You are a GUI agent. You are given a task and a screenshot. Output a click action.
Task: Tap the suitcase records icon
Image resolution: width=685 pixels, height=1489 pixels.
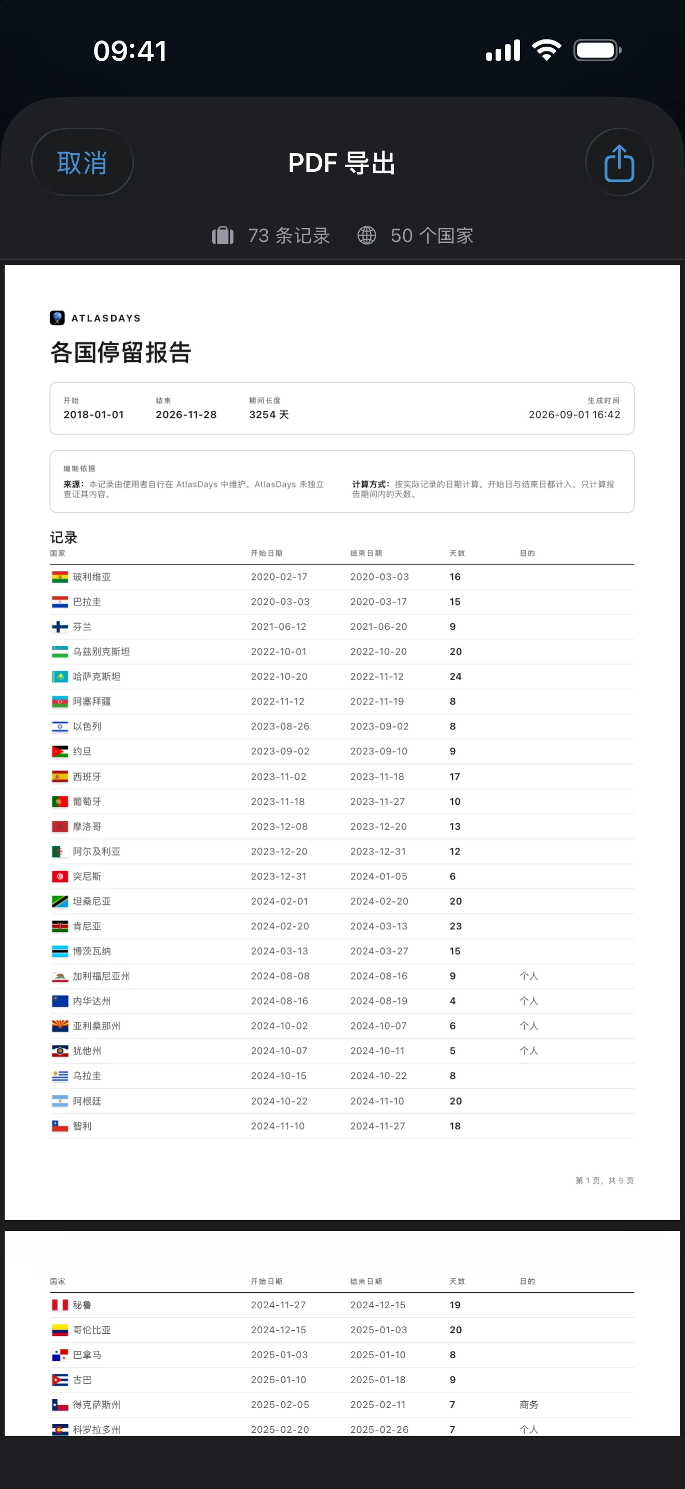click(223, 235)
